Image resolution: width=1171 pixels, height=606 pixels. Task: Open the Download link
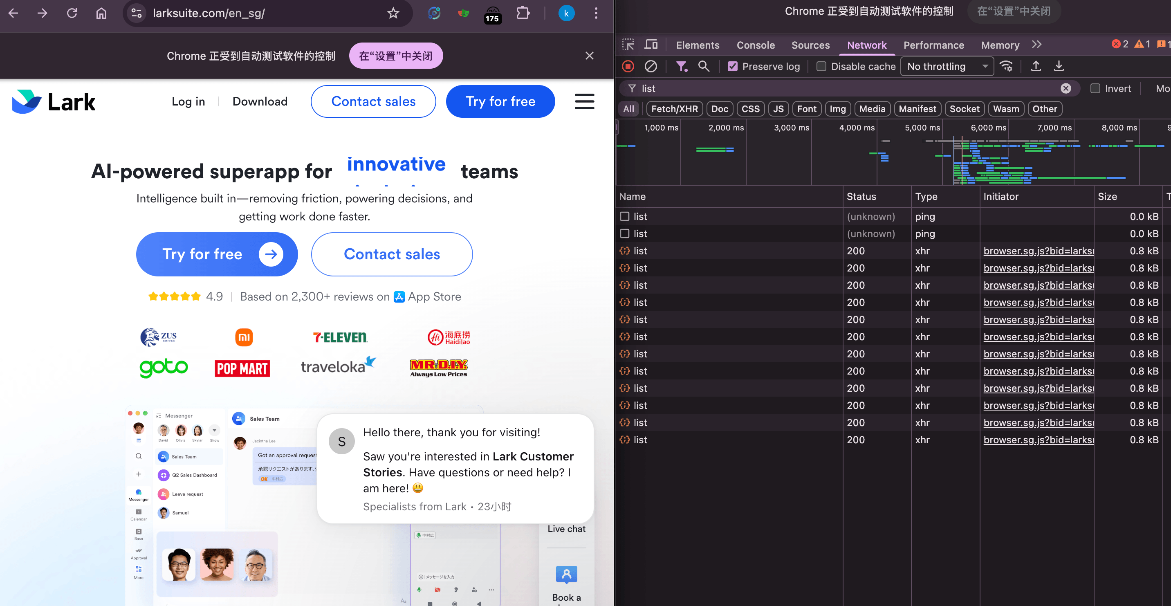(260, 101)
